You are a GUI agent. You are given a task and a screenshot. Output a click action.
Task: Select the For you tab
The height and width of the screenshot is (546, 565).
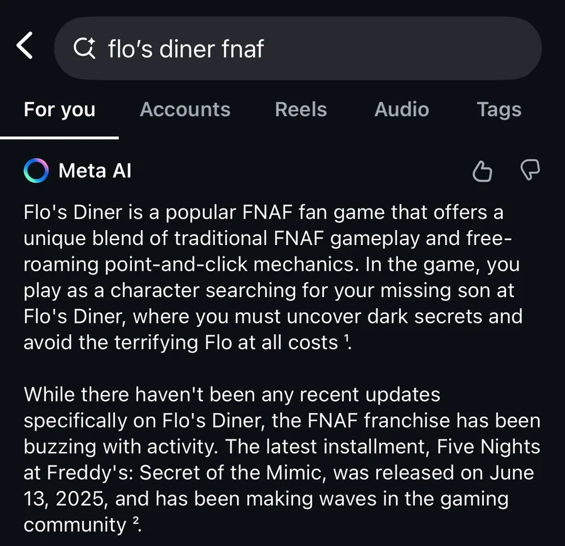click(x=60, y=110)
